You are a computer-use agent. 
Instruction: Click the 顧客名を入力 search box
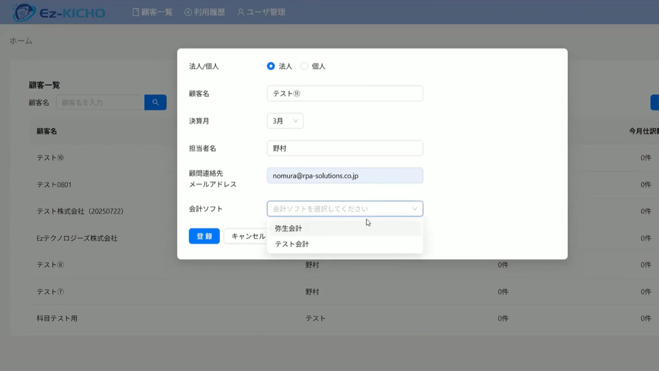(x=100, y=102)
